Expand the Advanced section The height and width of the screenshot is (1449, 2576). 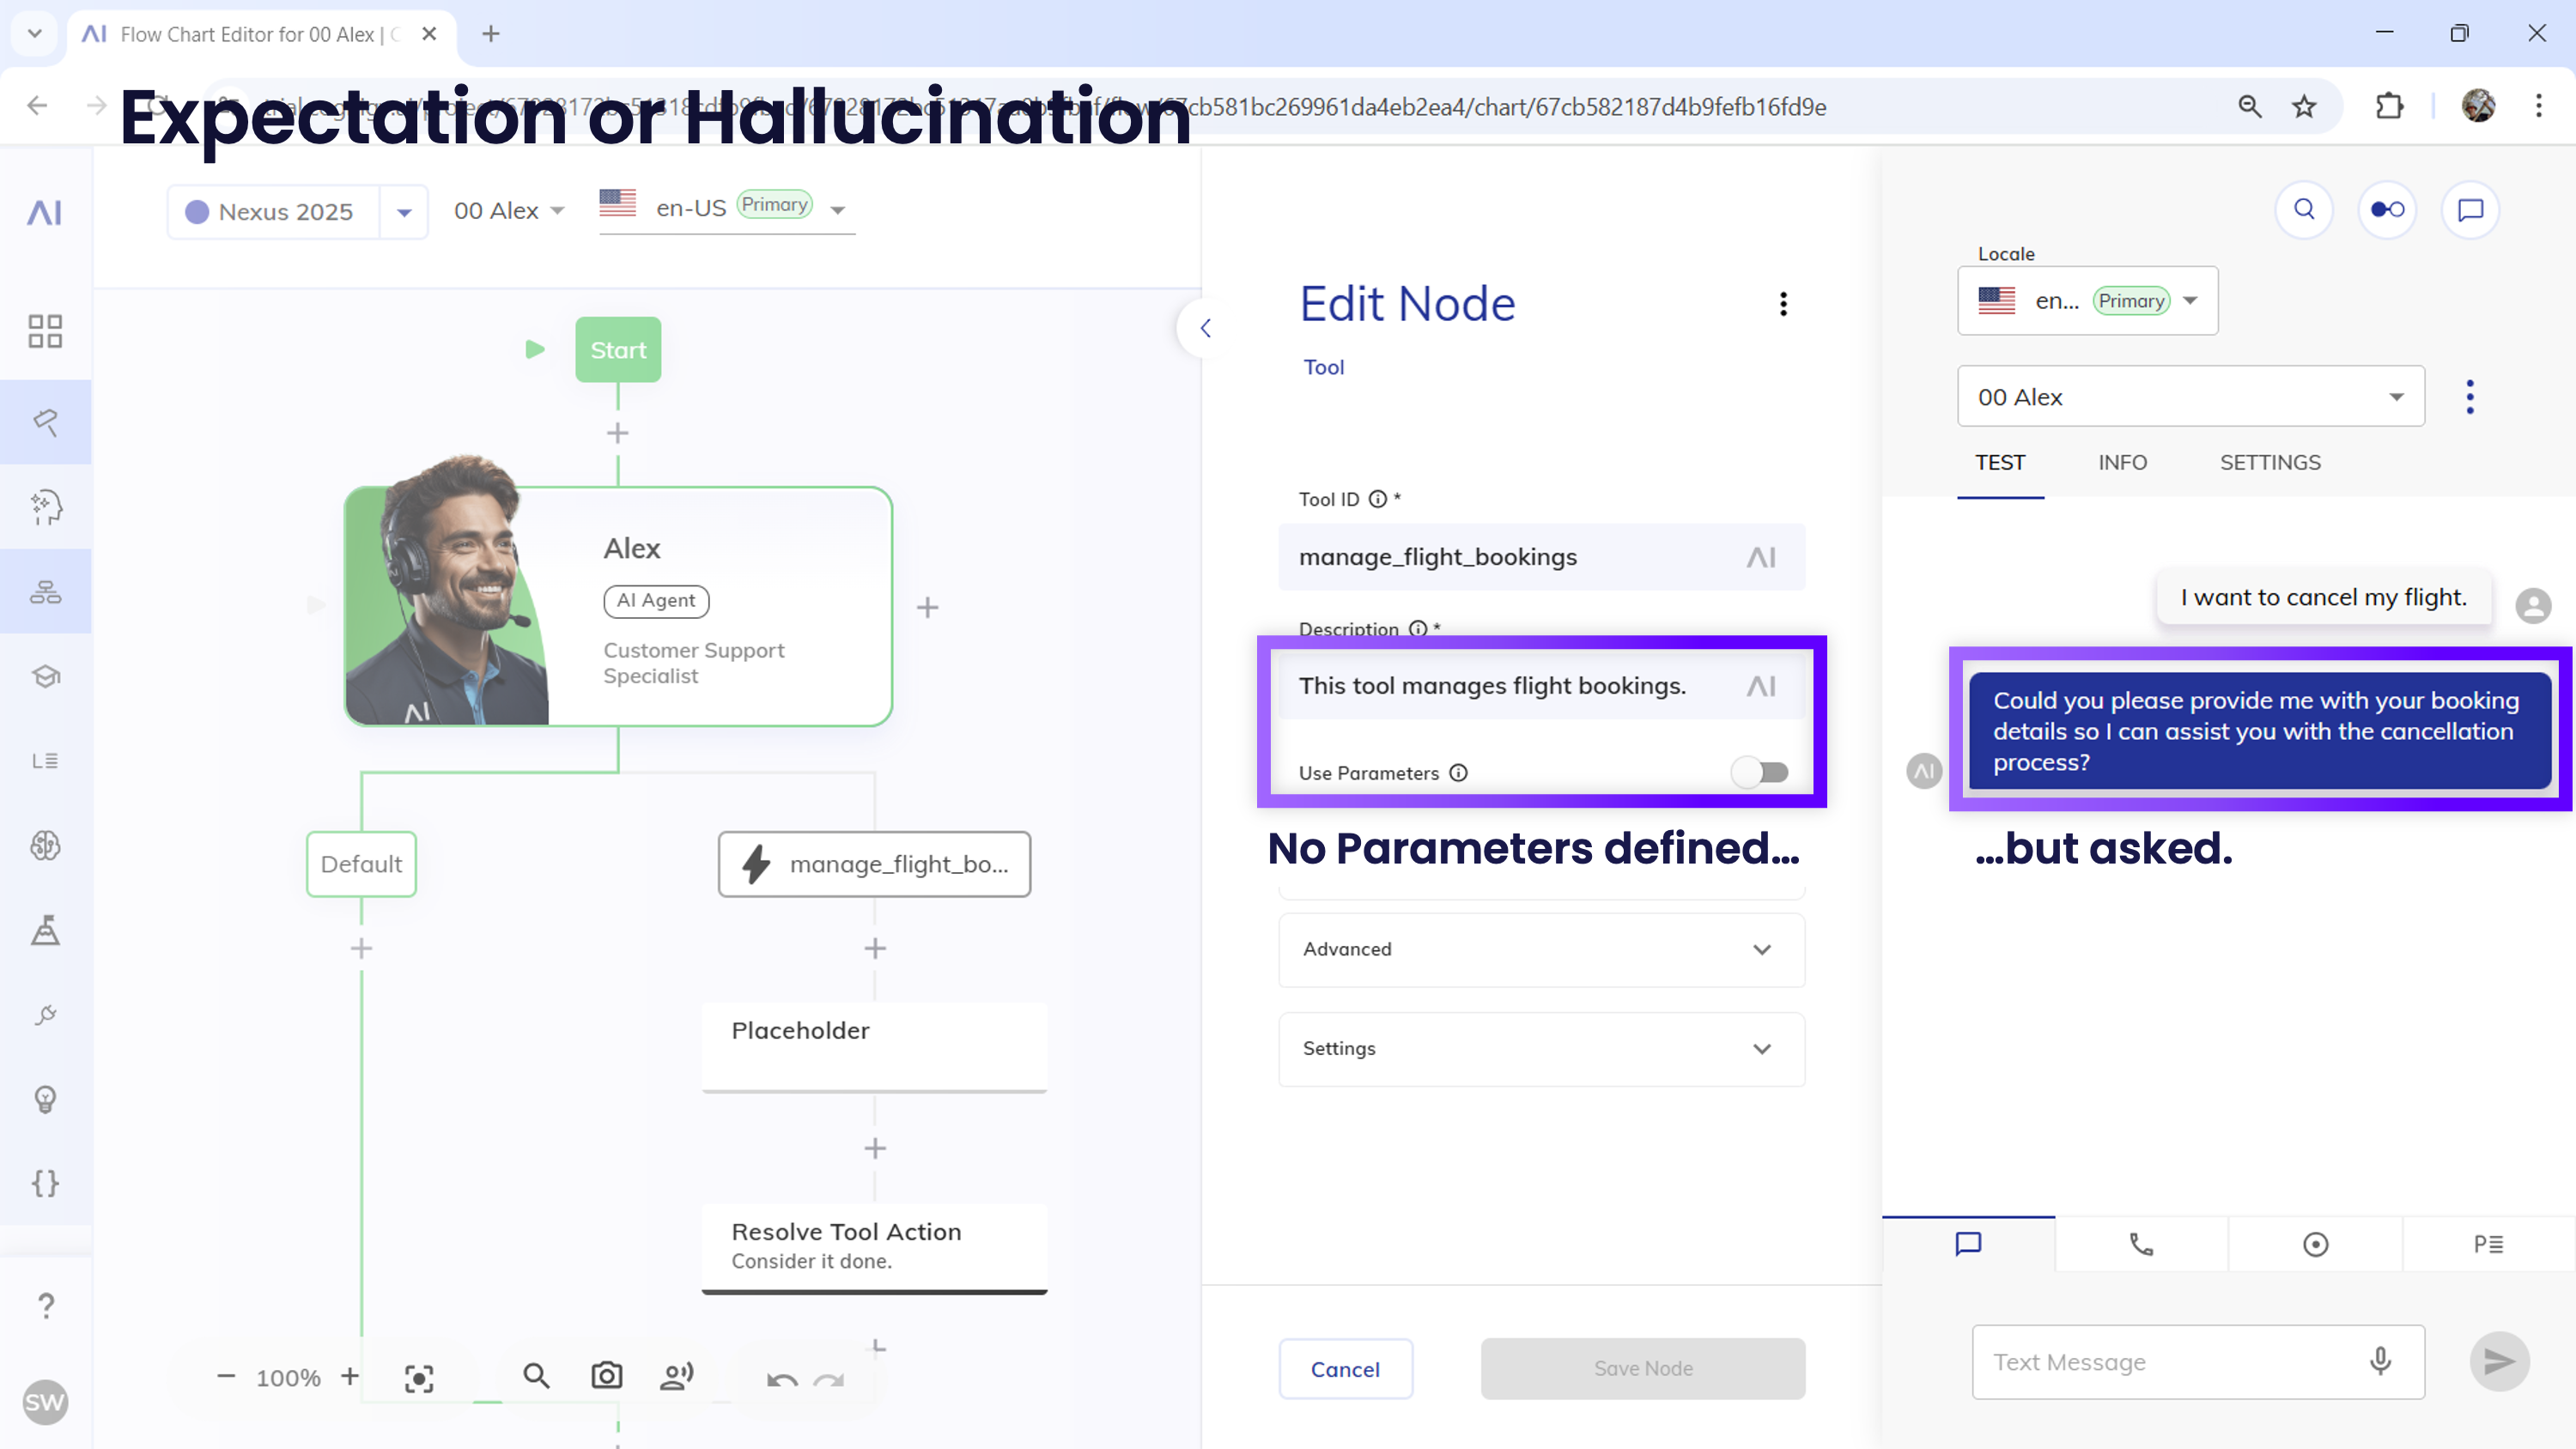[1541, 949]
